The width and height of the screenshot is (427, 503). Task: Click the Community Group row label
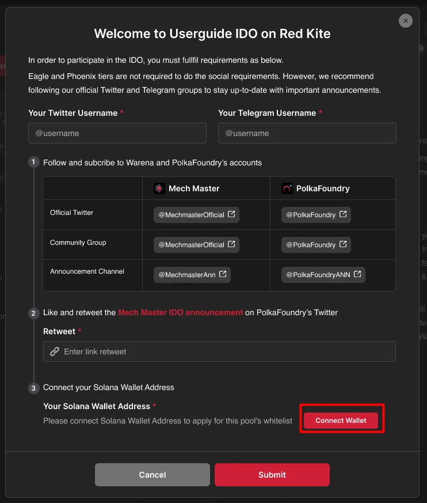[78, 243]
